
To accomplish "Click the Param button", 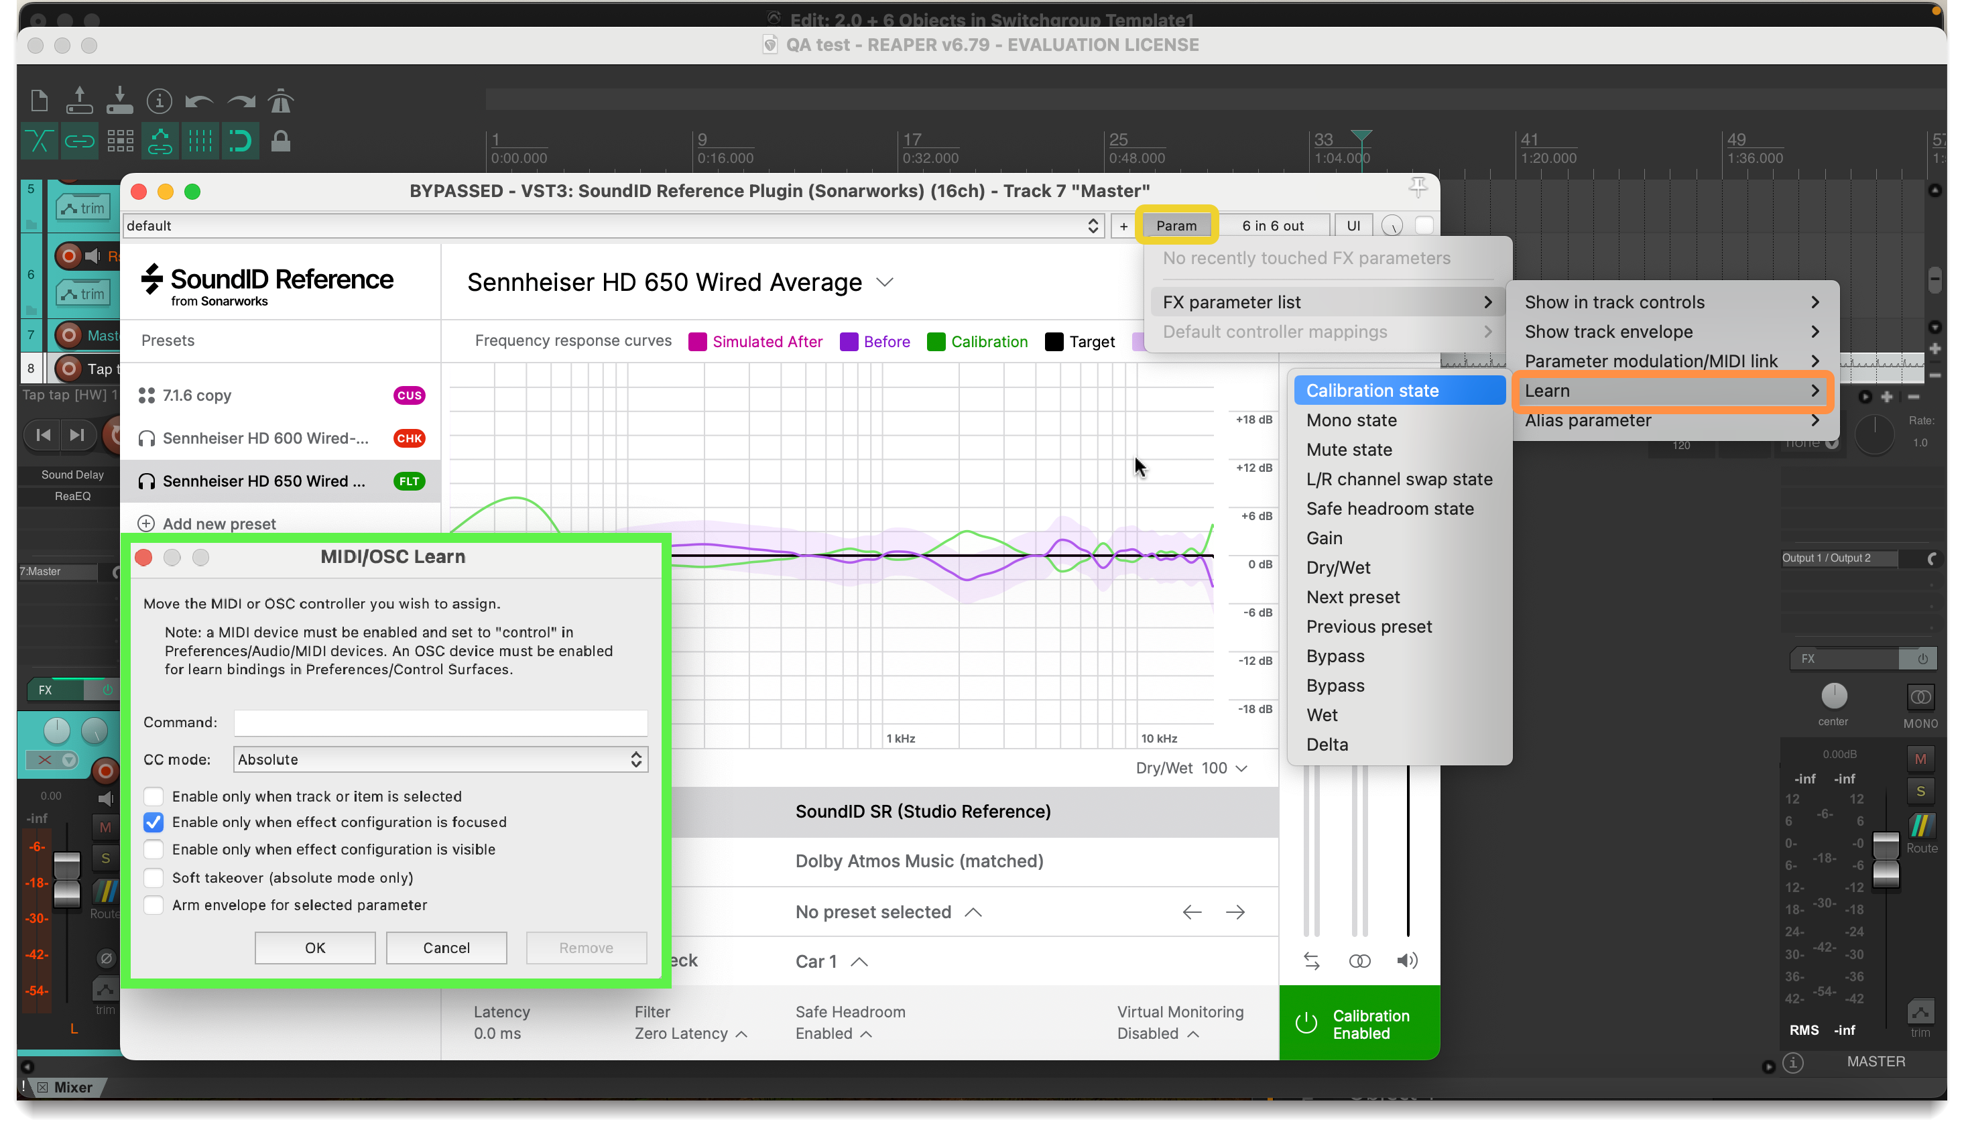I will pyautogui.click(x=1176, y=226).
